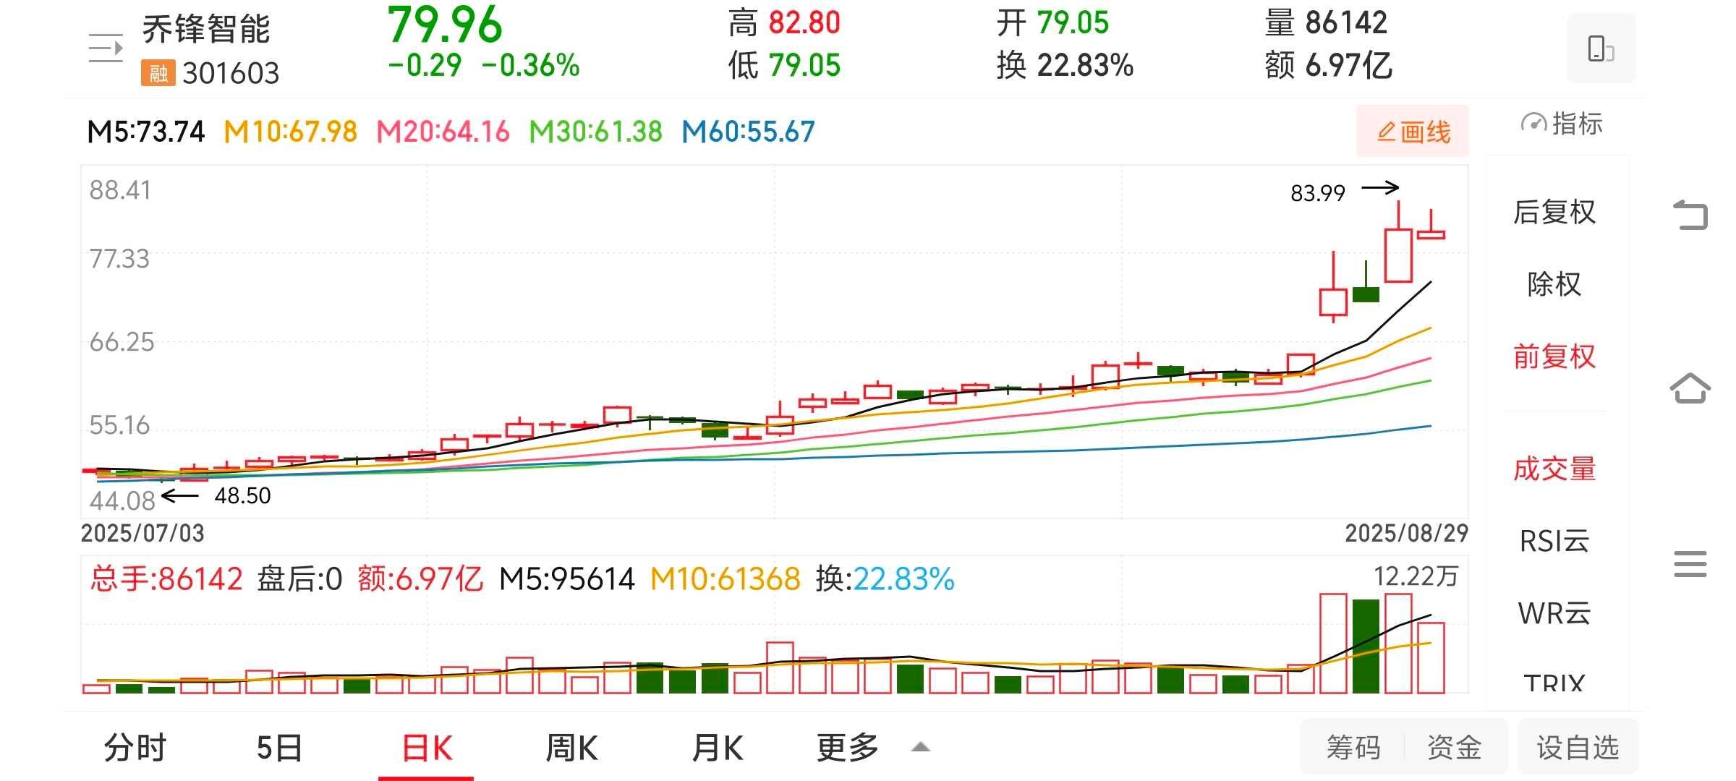Select 前复权 forward adjustment mode
The width and height of the screenshot is (1736, 781).
[x=1554, y=357]
